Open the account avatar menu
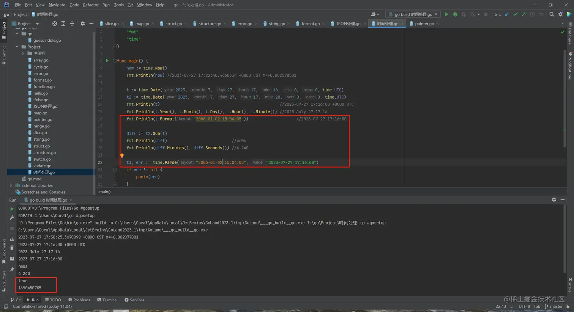This screenshot has width=574, height=312. click(375, 14)
